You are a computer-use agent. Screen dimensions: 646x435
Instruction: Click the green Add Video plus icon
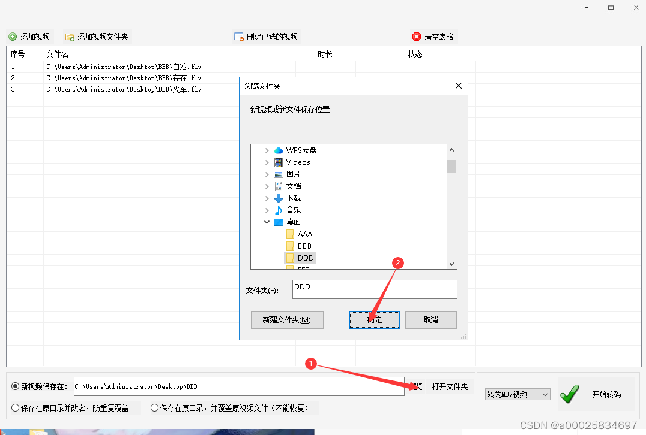[x=13, y=37]
